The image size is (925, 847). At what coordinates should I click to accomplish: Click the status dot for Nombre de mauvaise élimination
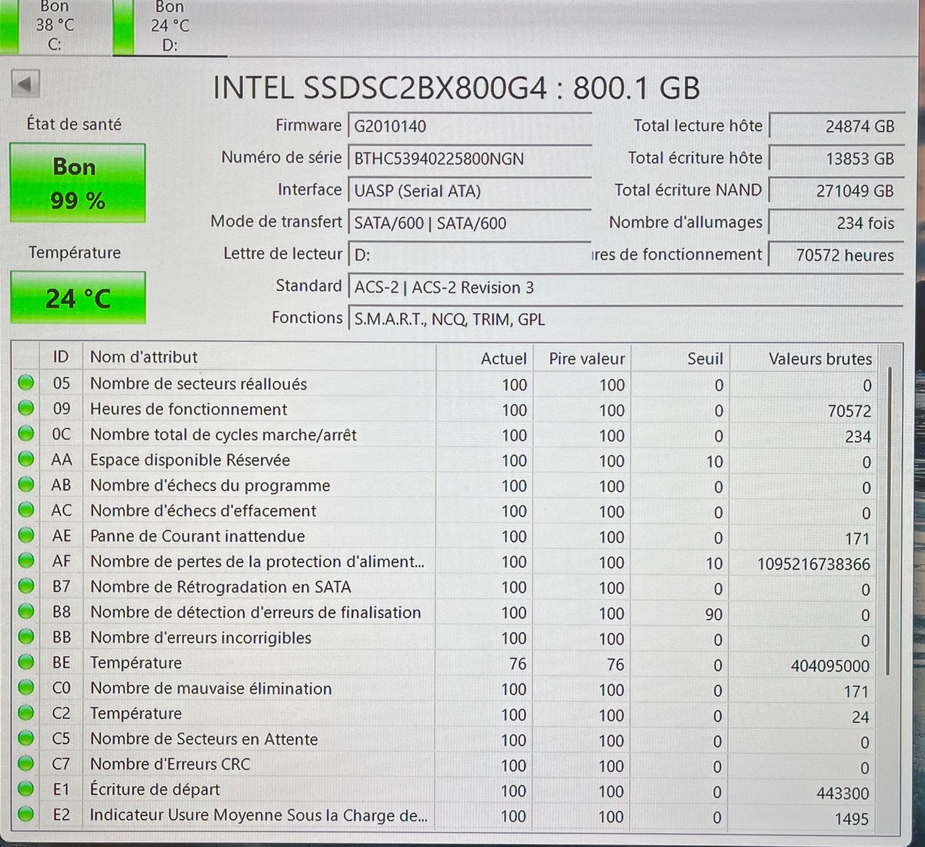(x=26, y=688)
